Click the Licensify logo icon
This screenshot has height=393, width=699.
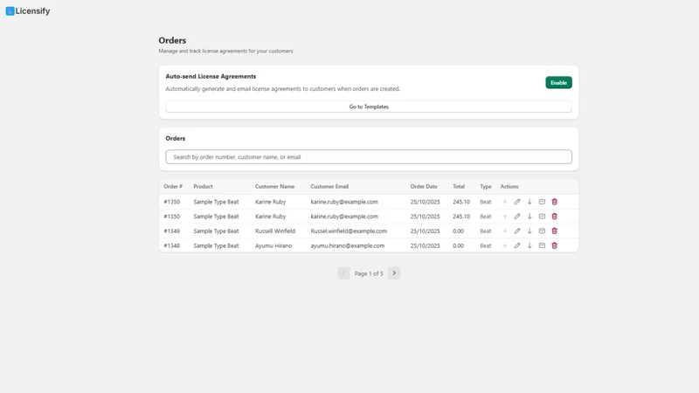pyautogui.click(x=10, y=11)
